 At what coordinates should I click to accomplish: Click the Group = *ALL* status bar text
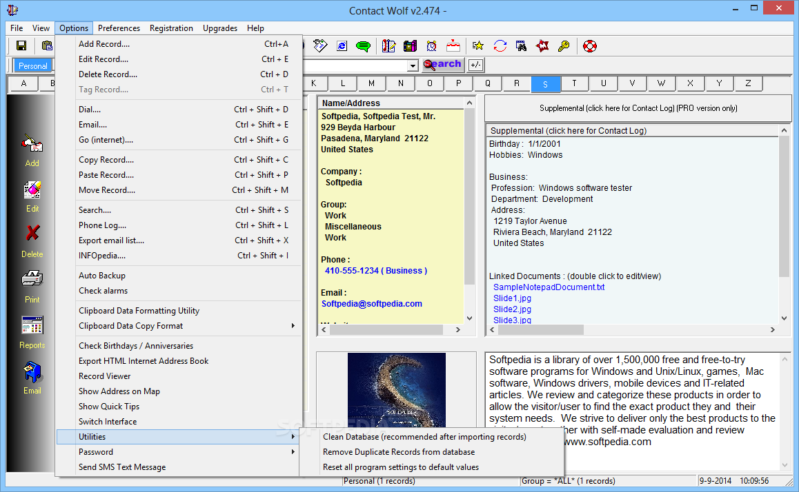568,481
